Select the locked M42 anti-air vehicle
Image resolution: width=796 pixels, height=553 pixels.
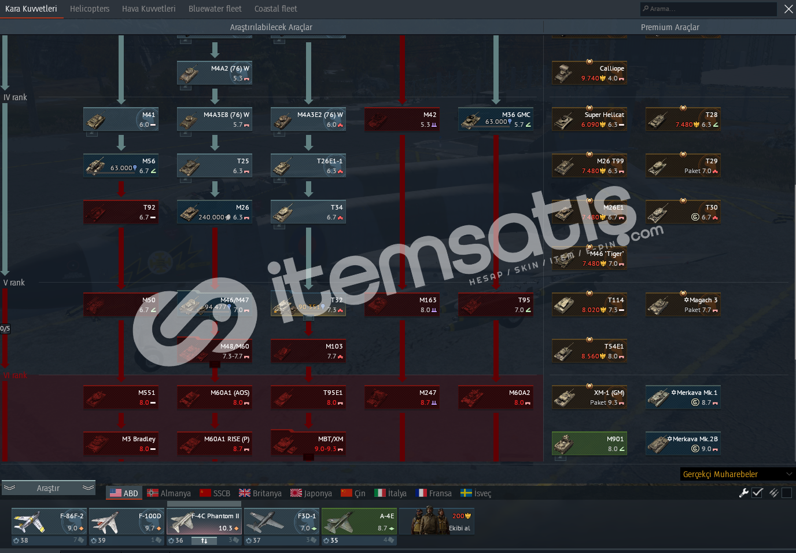tap(402, 119)
